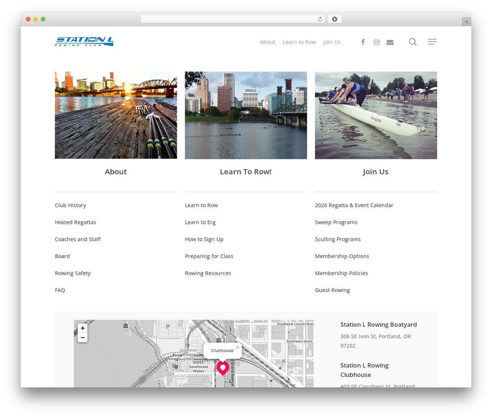492x417 pixels.
Task: Click the browser address bar
Action: 233,19
